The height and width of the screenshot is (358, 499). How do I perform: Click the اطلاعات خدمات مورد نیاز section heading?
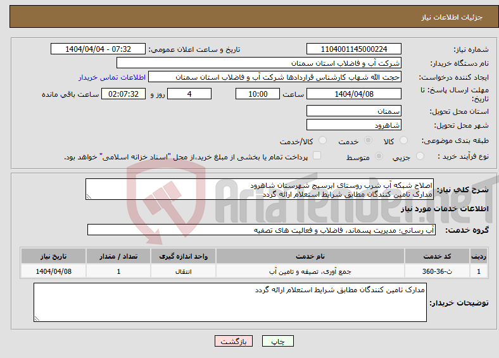445,209
